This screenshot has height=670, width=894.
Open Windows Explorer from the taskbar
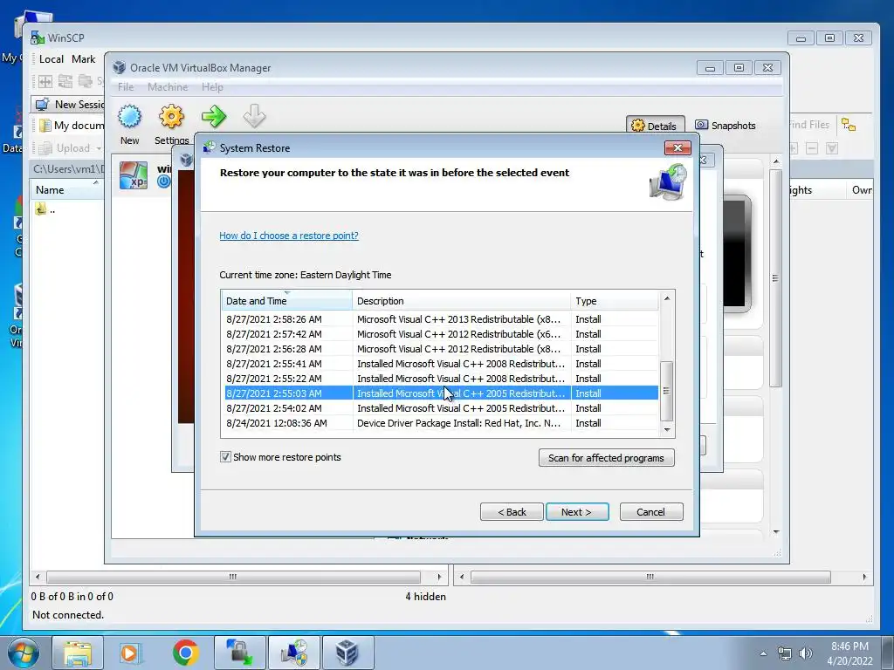point(78,653)
